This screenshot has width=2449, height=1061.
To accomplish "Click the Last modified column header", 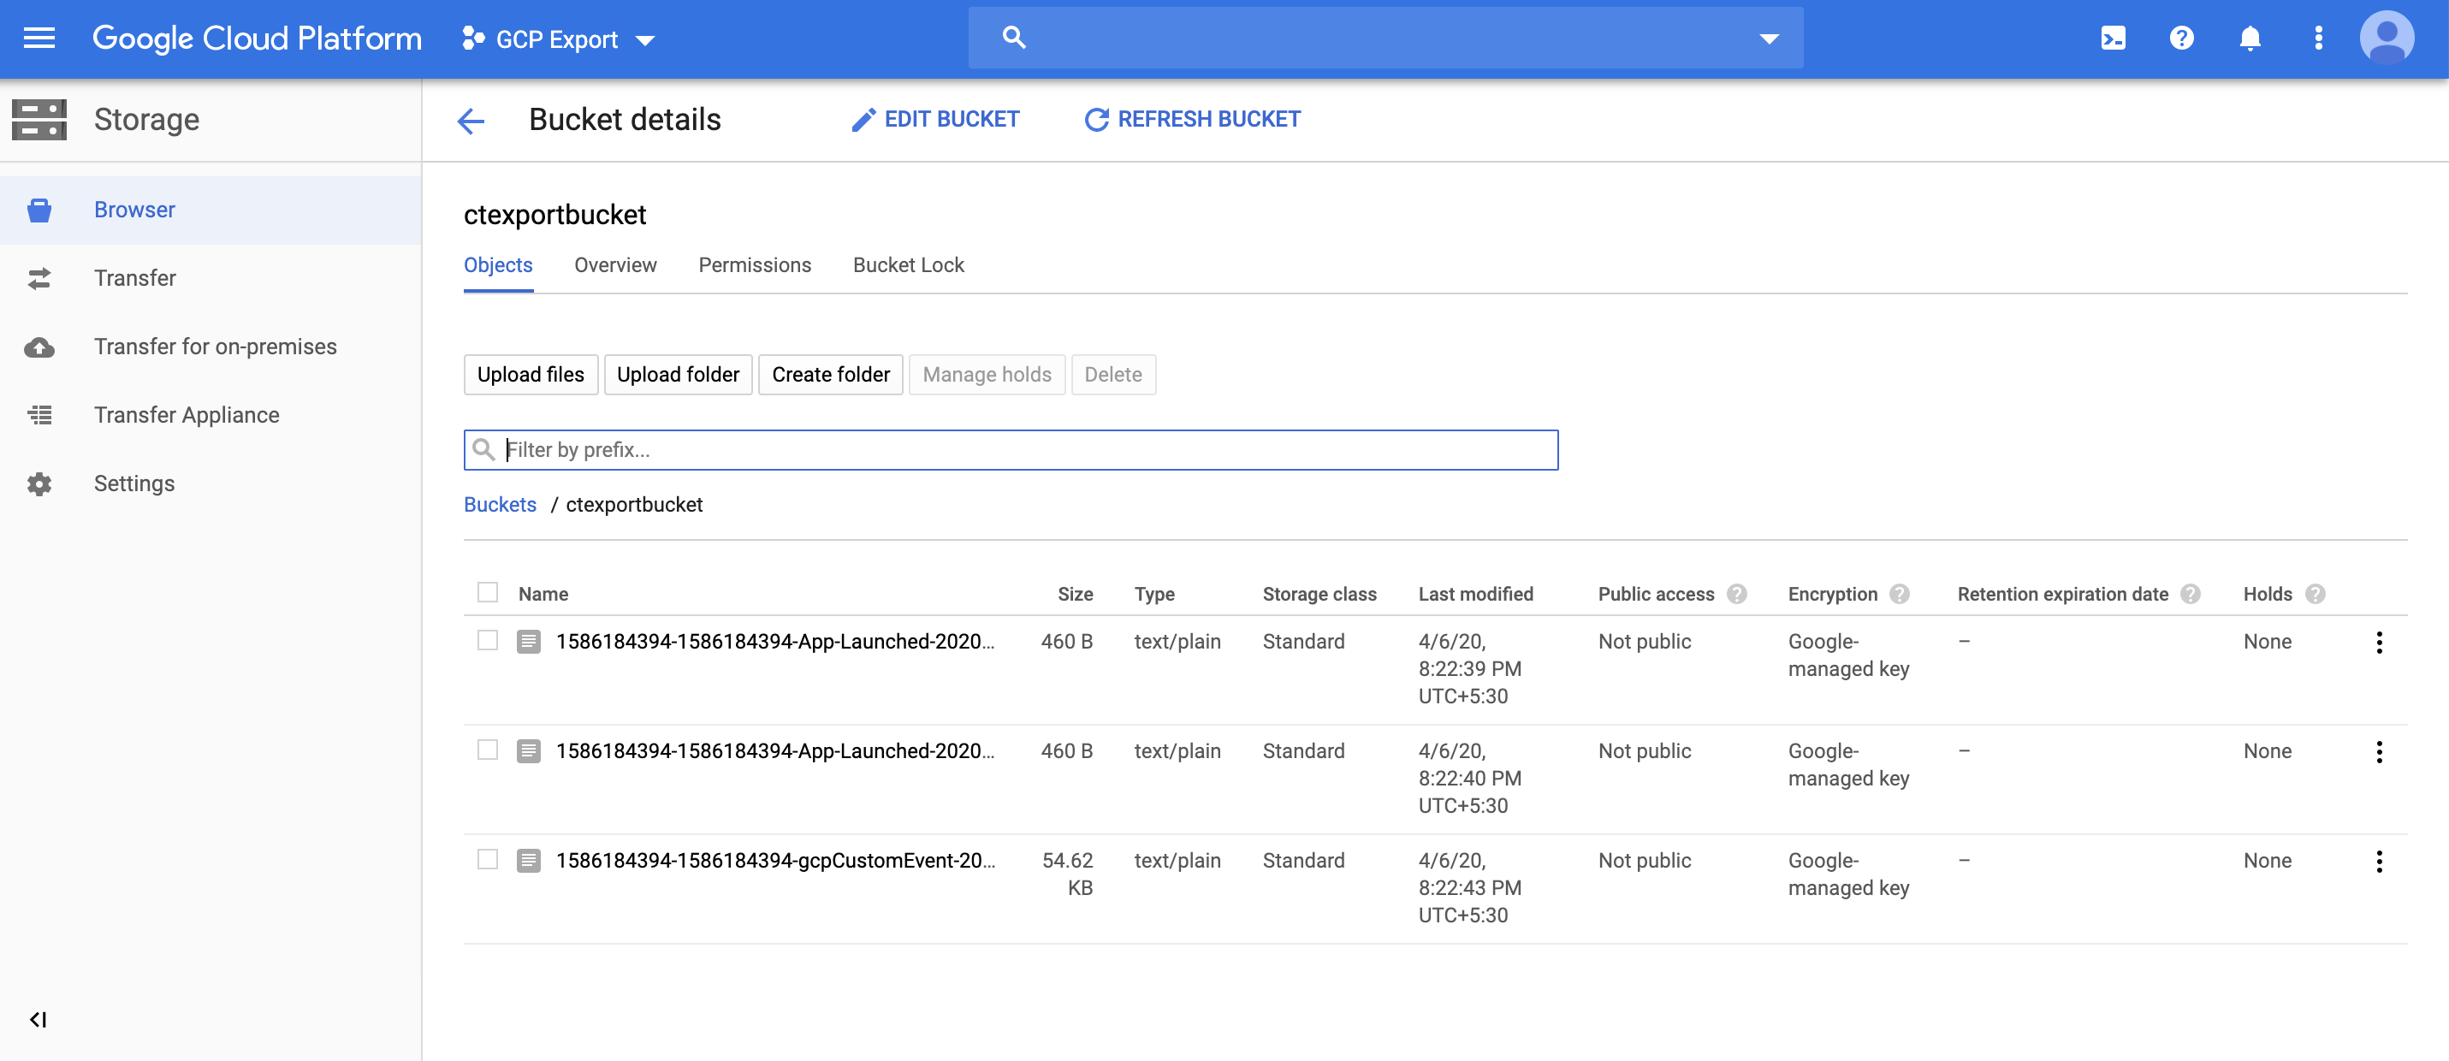I will (1475, 594).
